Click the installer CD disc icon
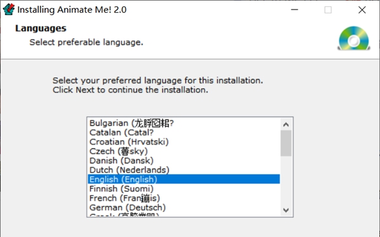The height and width of the screenshot is (237, 380). [x=354, y=38]
